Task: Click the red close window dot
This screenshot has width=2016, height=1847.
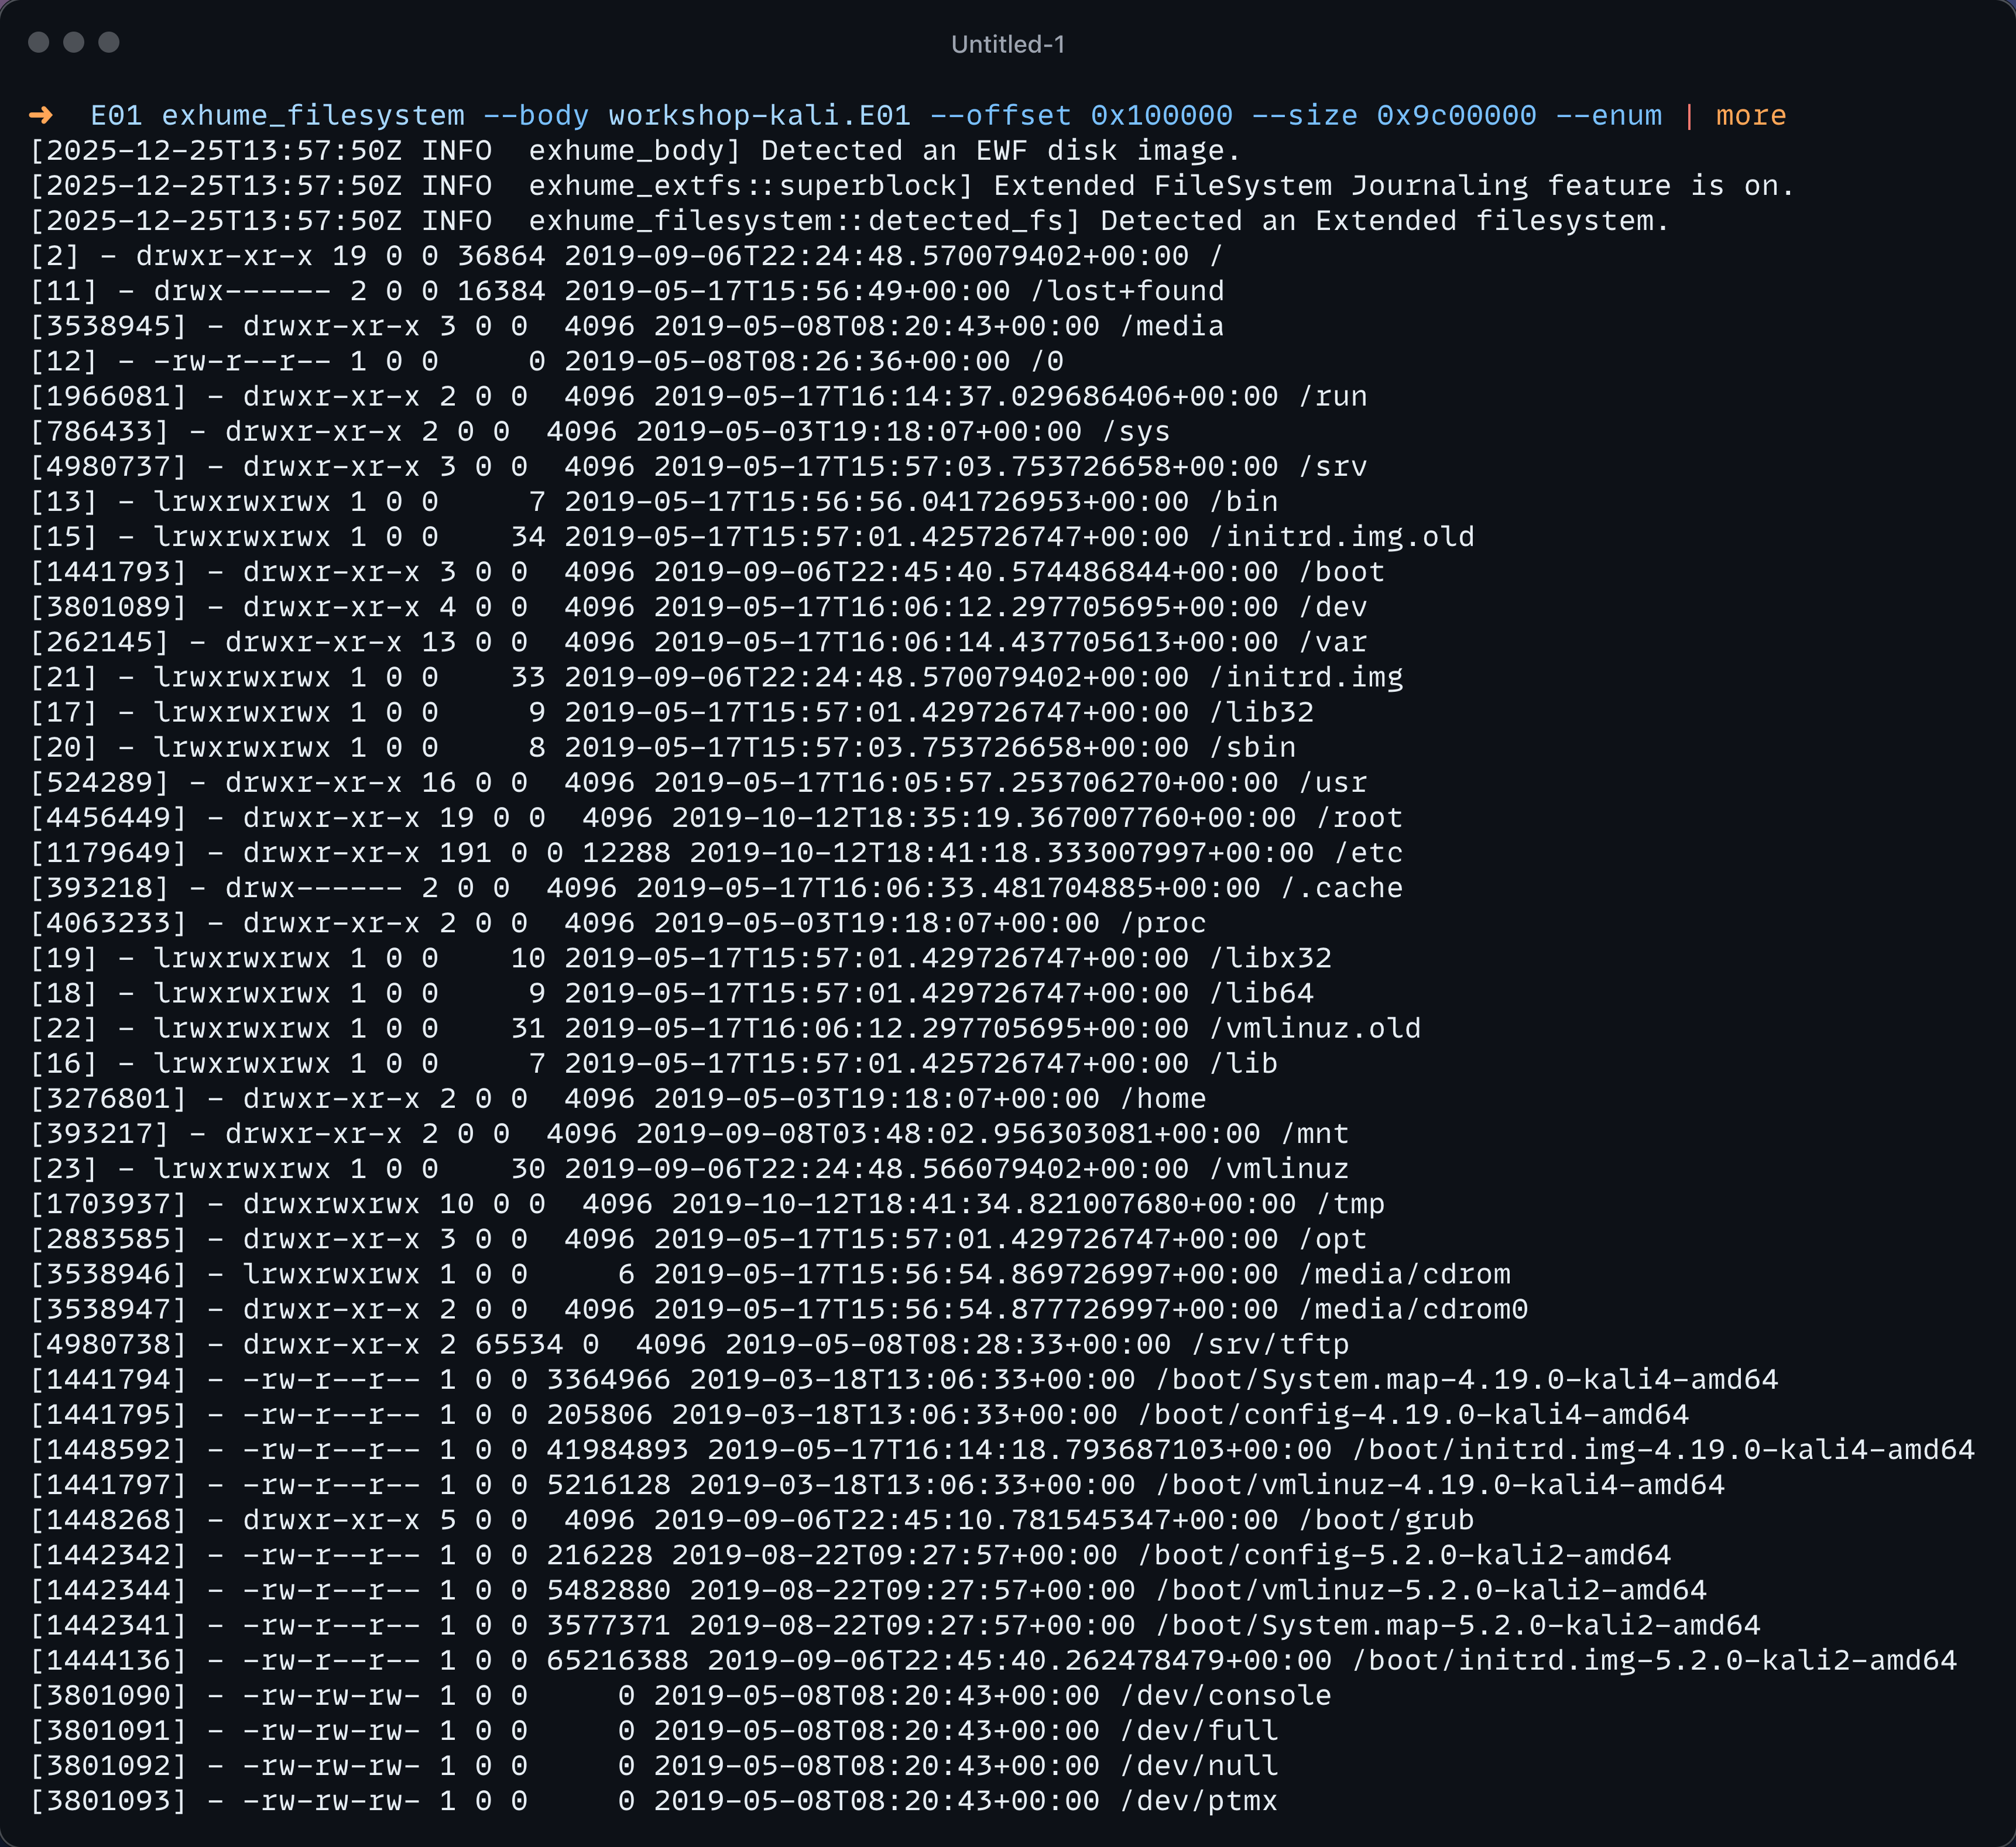Action: pos(39,42)
